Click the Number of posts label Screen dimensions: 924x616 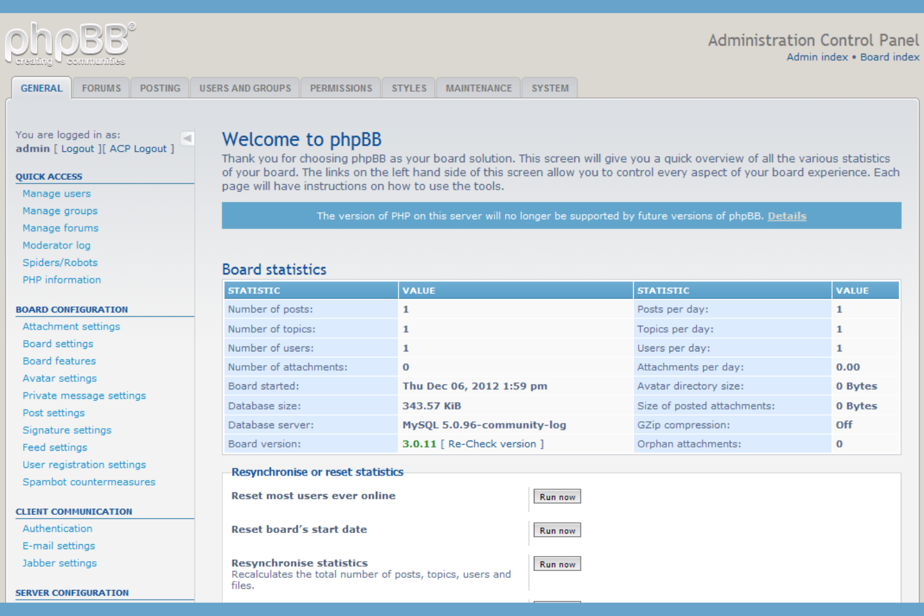270,310
